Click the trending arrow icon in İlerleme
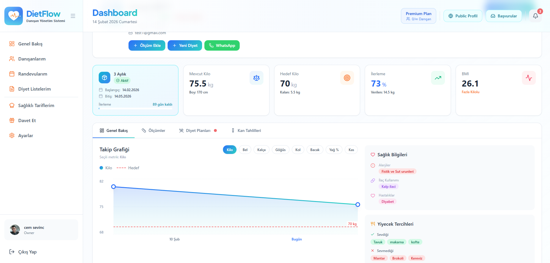Viewport: 550px width, 263px height. (438, 78)
